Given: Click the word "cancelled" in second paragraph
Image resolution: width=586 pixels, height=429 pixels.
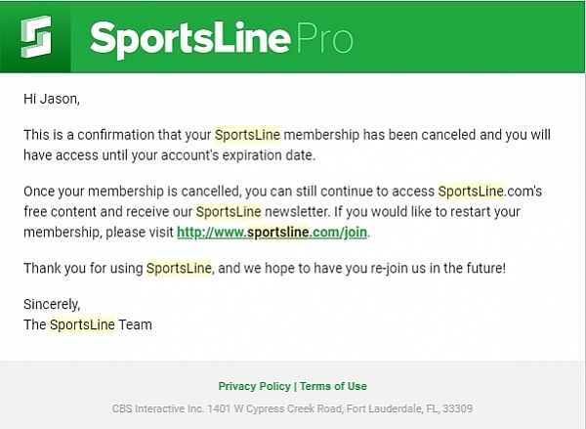Looking at the screenshot, I should click(x=210, y=192).
